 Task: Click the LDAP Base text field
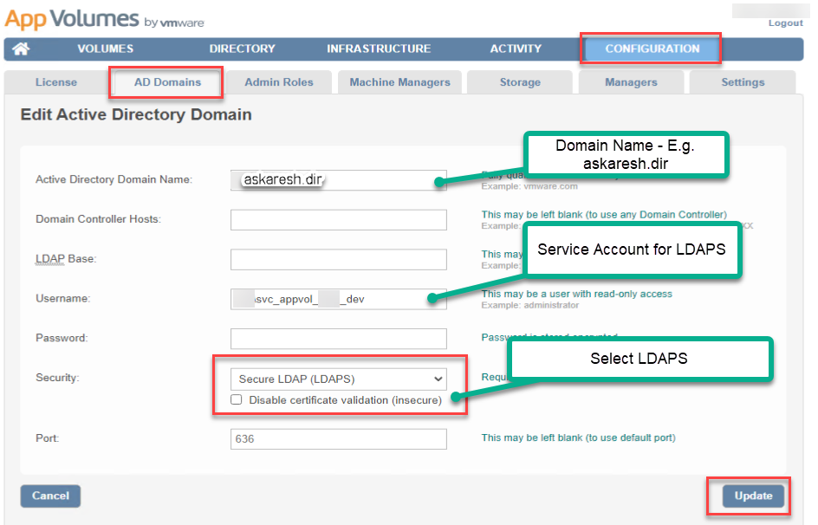tap(338, 260)
